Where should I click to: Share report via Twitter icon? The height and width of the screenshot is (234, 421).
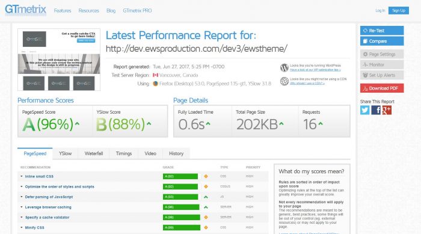pos(364,110)
